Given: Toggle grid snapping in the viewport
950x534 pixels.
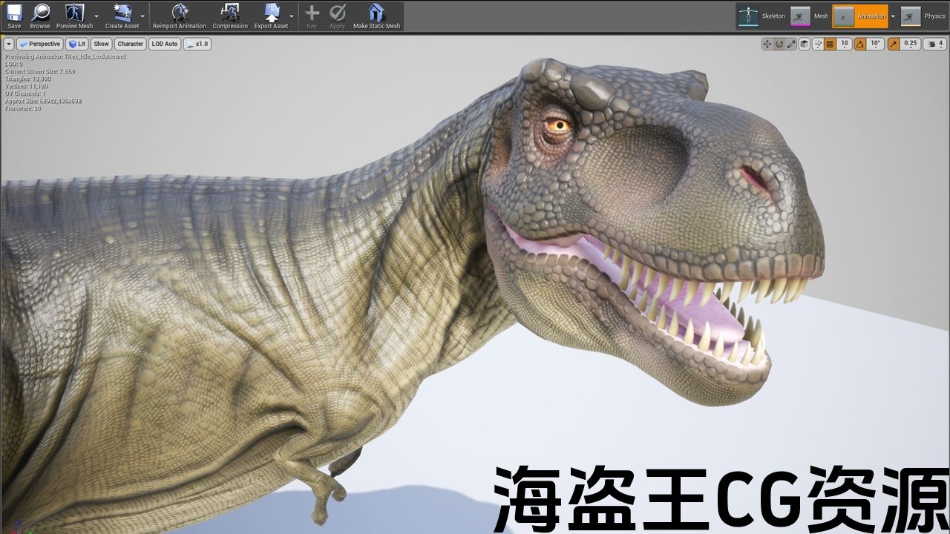Looking at the screenshot, I should coord(831,44).
